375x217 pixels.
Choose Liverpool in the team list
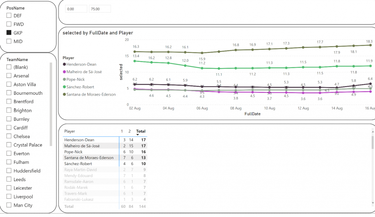9,197
